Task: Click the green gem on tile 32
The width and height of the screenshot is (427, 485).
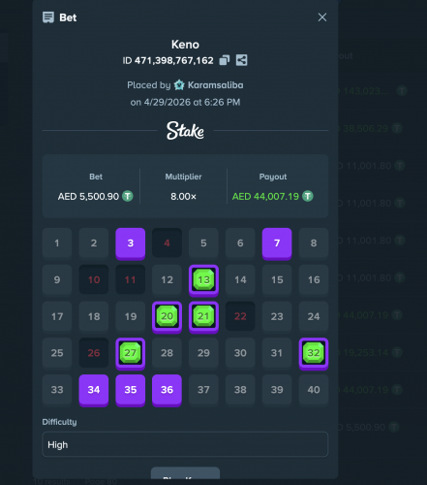Action: (x=314, y=352)
